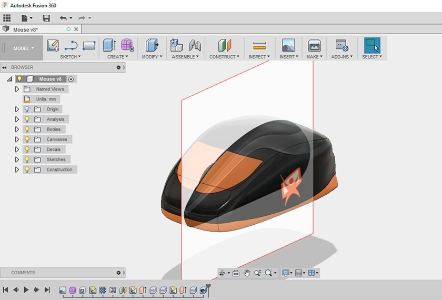
Task: Collapse the Browser panel with double arrows
Action: 5,67
